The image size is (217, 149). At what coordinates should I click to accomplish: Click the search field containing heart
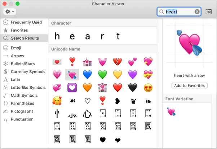(x=179, y=12)
